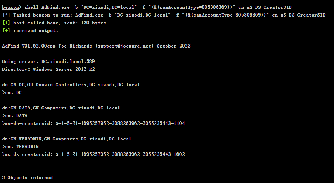The image size is (334, 183).
Task: Click the Directory Windows Server 2012 R2 line
Action: 49,69
